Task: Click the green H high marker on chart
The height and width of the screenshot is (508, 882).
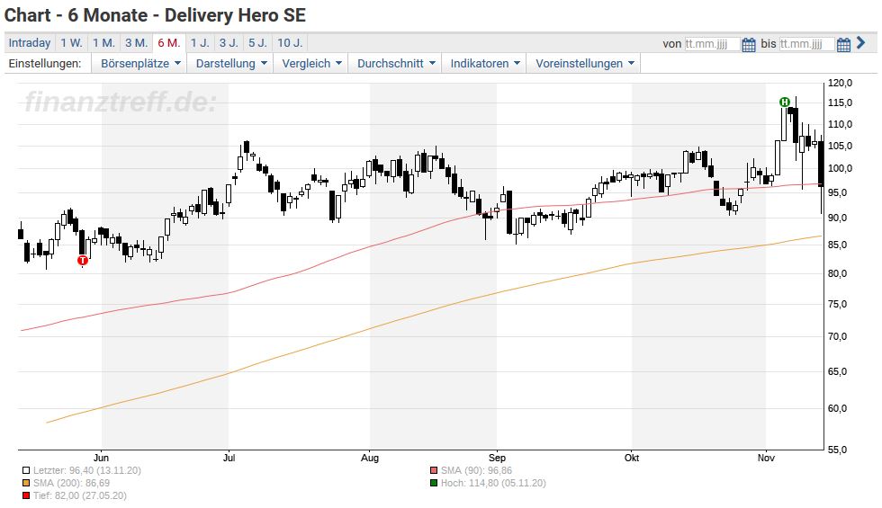Action: [784, 102]
